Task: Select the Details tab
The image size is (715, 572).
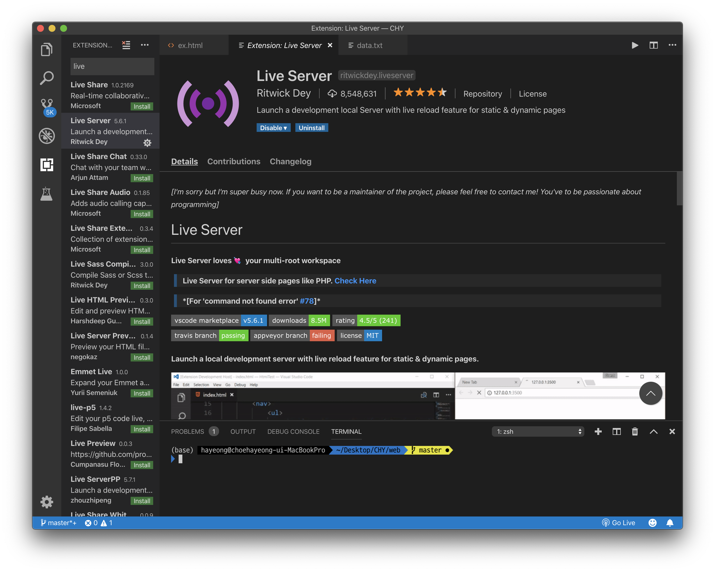Action: [184, 161]
